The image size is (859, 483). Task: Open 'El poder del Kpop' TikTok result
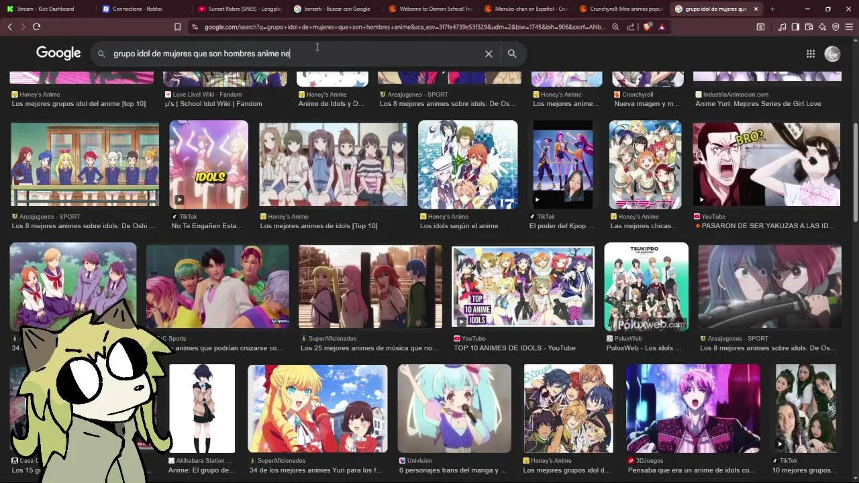[x=562, y=226]
